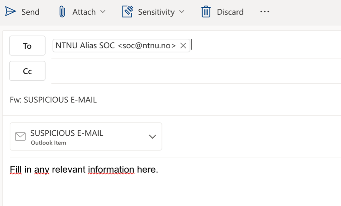Click the Discard trash can icon
Image resolution: width=341 pixels, height=206 pixels.
point(206,12)
